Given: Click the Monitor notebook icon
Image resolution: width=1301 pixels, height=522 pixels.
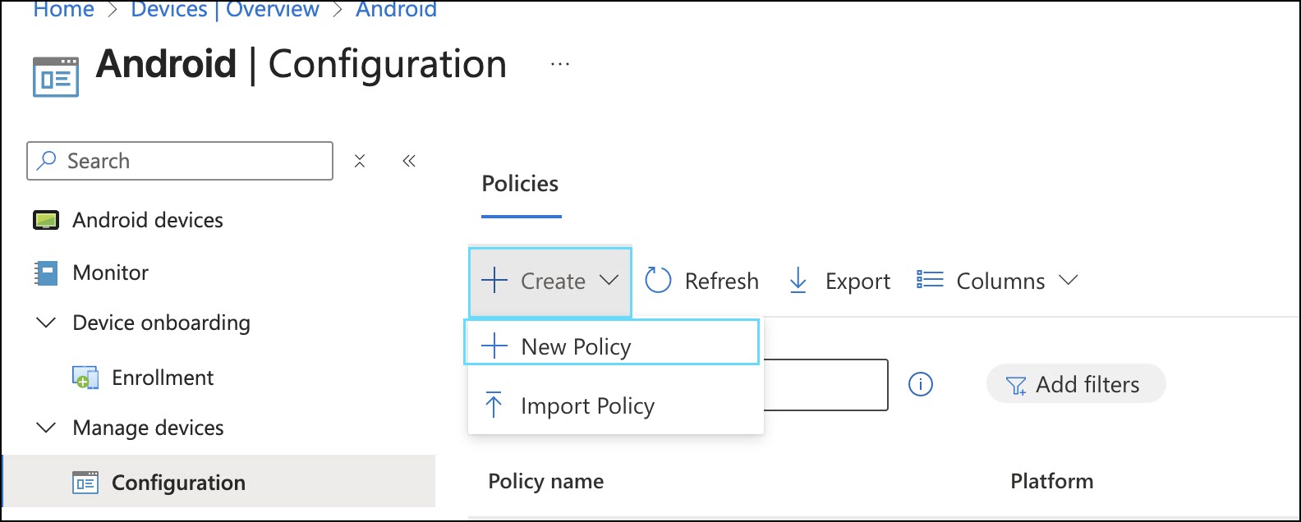Looking at the screenshot, I should (46, 272).
